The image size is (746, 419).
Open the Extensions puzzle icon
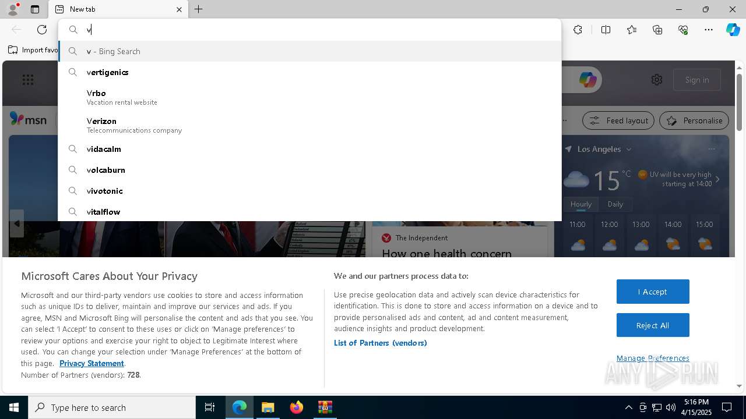578,30
